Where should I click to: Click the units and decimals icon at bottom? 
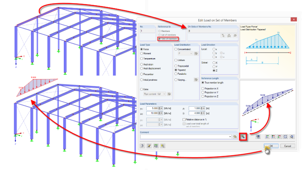(x=156, y=146)
